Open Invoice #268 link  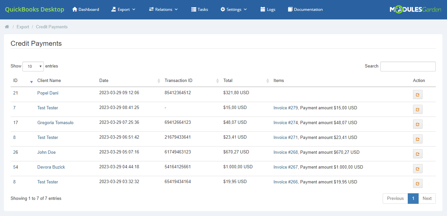pos(285,152)
